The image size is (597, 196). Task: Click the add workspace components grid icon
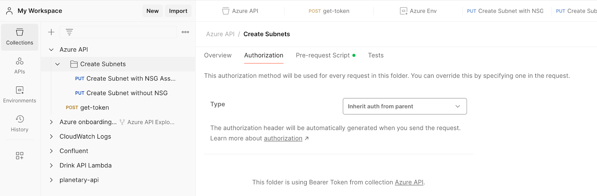[x=20, y=155]
